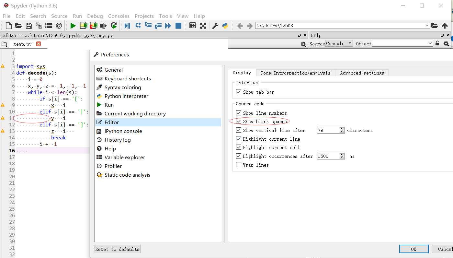
Task: Close the temp.py tab with the red X
Action: (x=39, y=44)
